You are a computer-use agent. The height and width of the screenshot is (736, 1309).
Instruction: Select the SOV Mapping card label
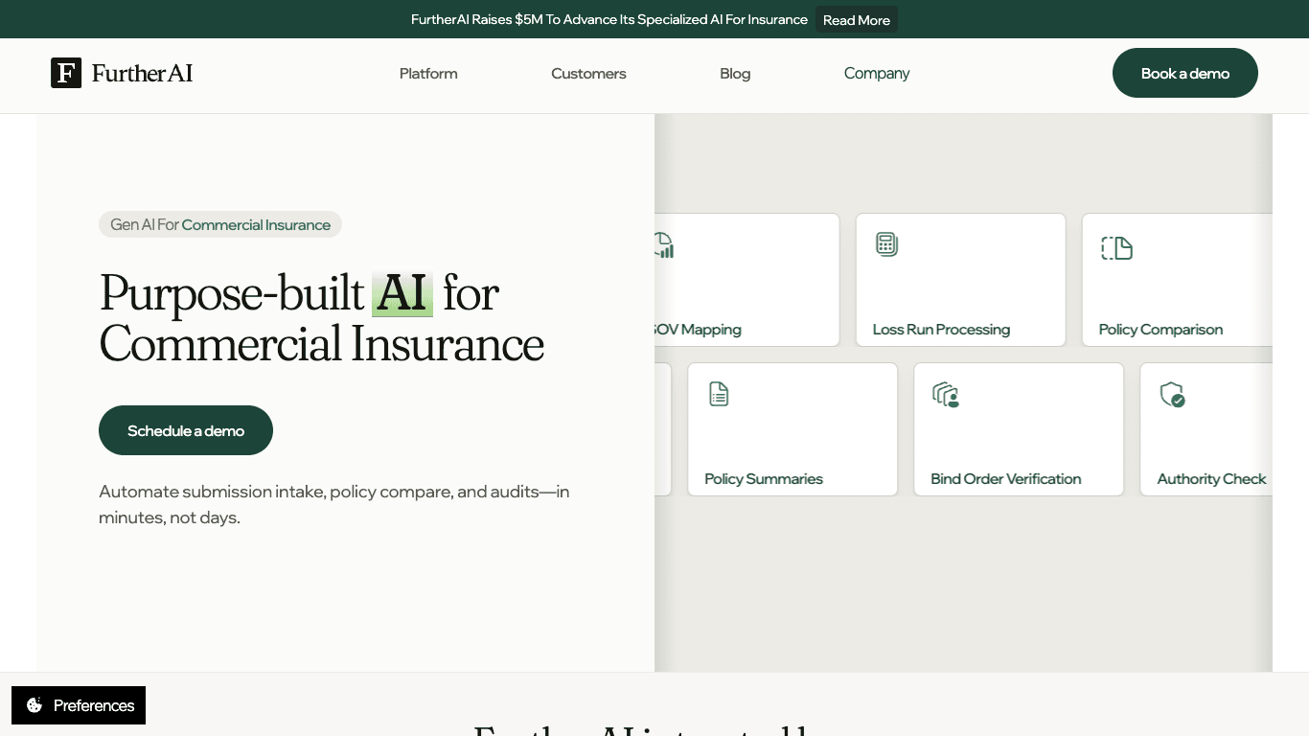[x=698, y=330]
